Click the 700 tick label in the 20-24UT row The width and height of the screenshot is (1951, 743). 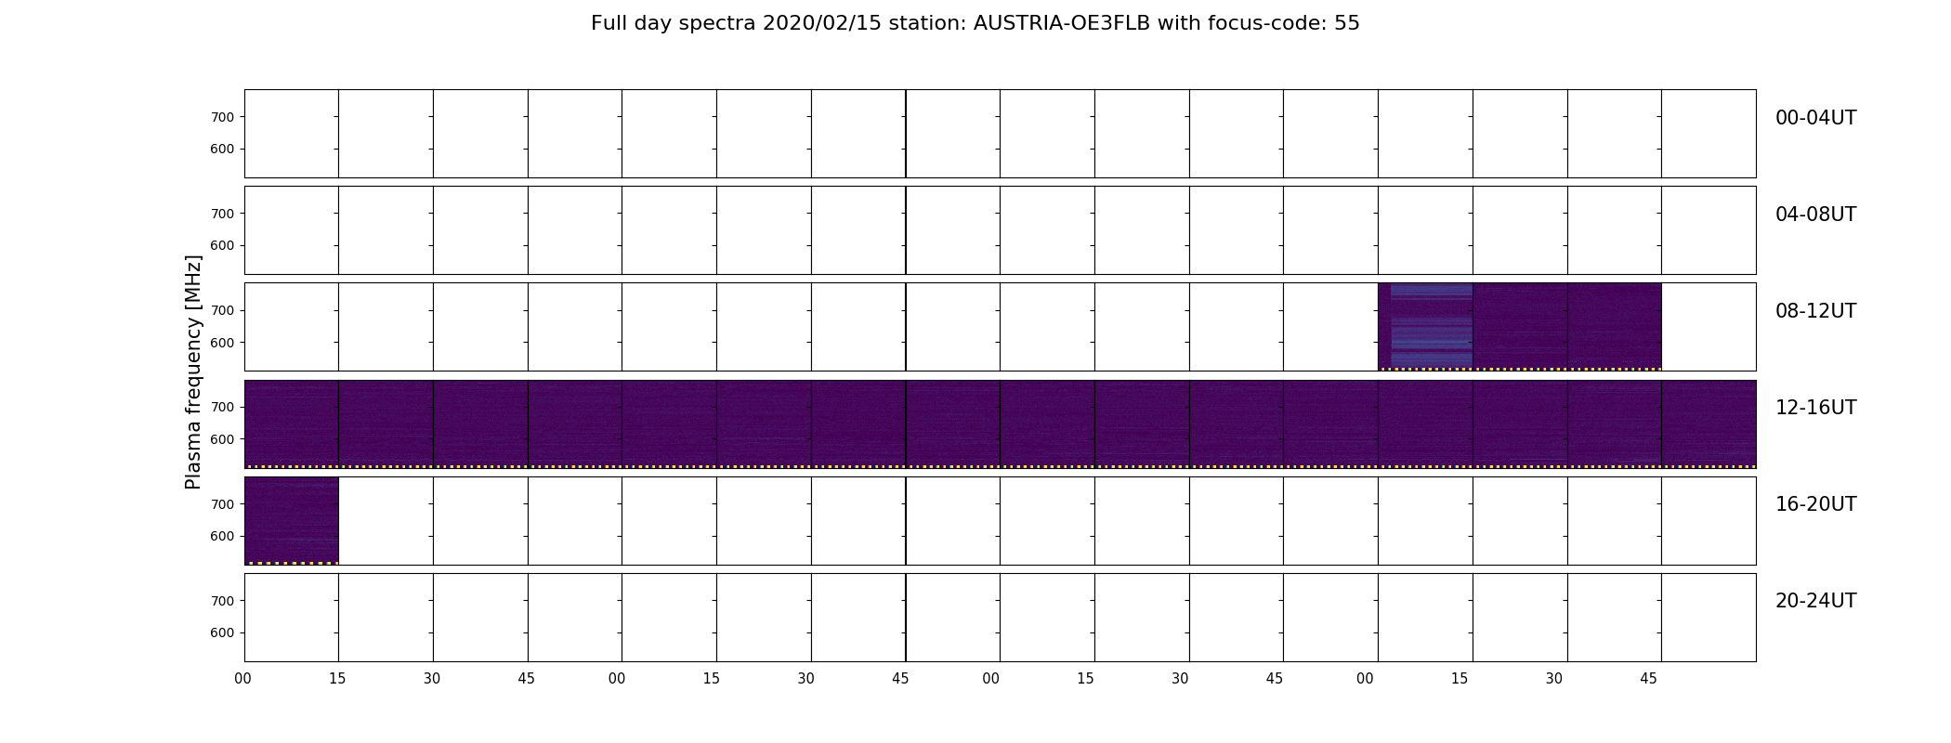point(222,601)
